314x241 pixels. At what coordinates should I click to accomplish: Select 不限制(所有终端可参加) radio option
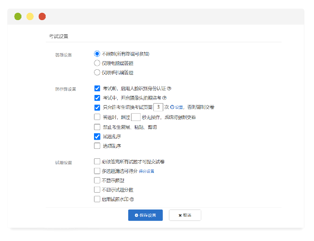point(97,53)
